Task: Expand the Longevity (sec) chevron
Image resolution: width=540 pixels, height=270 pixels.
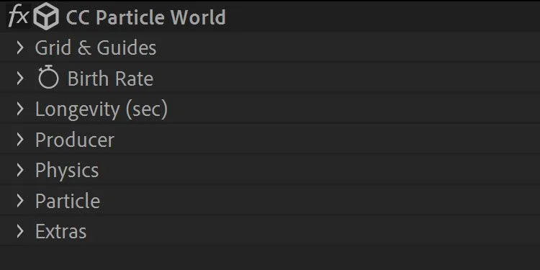Action: (20, 109)
